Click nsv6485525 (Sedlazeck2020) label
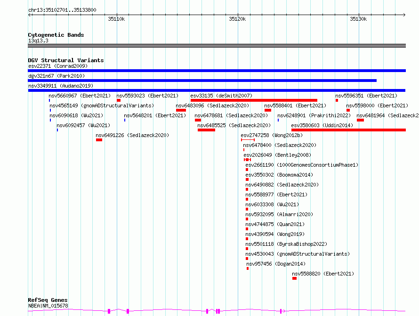The height and width of the screenshot is (316, 419). coord(234,125)
